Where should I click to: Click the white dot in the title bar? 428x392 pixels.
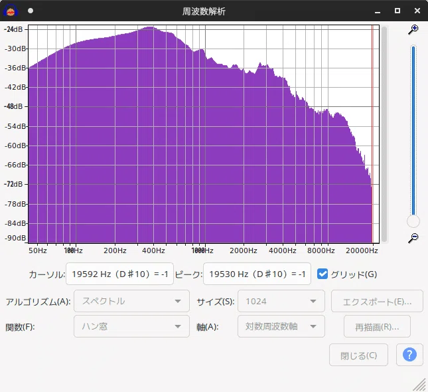pyautogui.click(x=31, y=11)
